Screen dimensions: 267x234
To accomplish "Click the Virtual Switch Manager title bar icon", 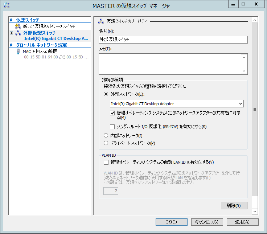I will [x=7, y=5].
